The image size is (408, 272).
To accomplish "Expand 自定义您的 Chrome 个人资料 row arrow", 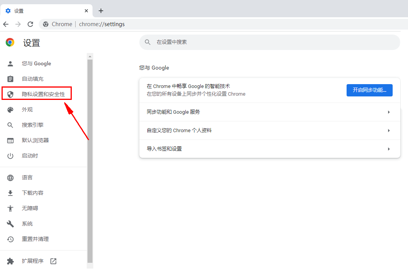I will point(389,131).
